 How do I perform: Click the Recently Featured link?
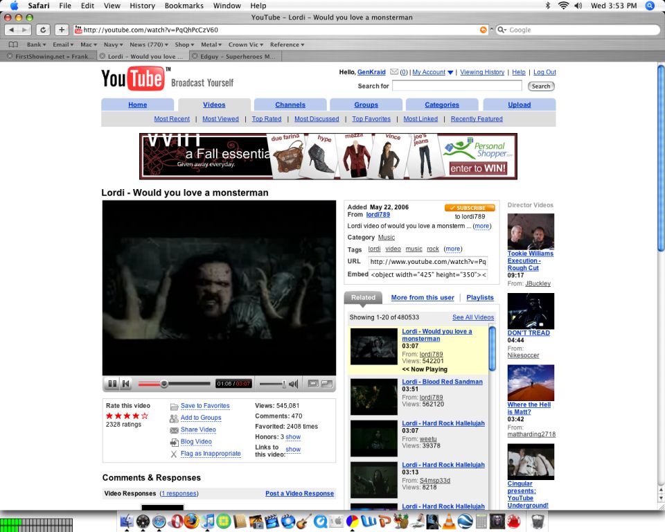(x=477, y=118)
